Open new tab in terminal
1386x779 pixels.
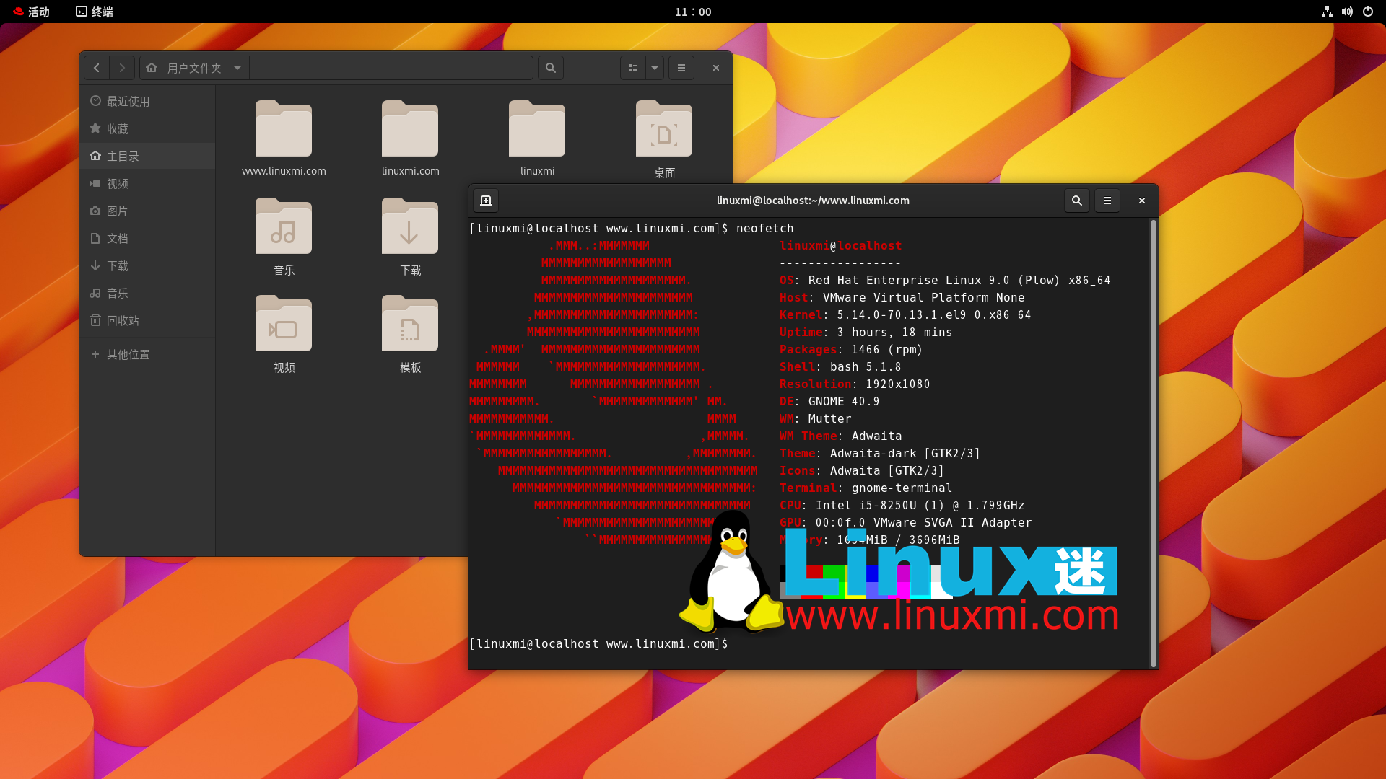click(x=486, y=201)
